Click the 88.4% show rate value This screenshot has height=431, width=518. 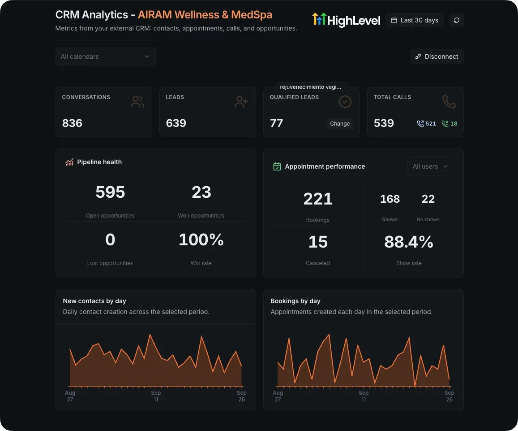[x=409, y=242]
